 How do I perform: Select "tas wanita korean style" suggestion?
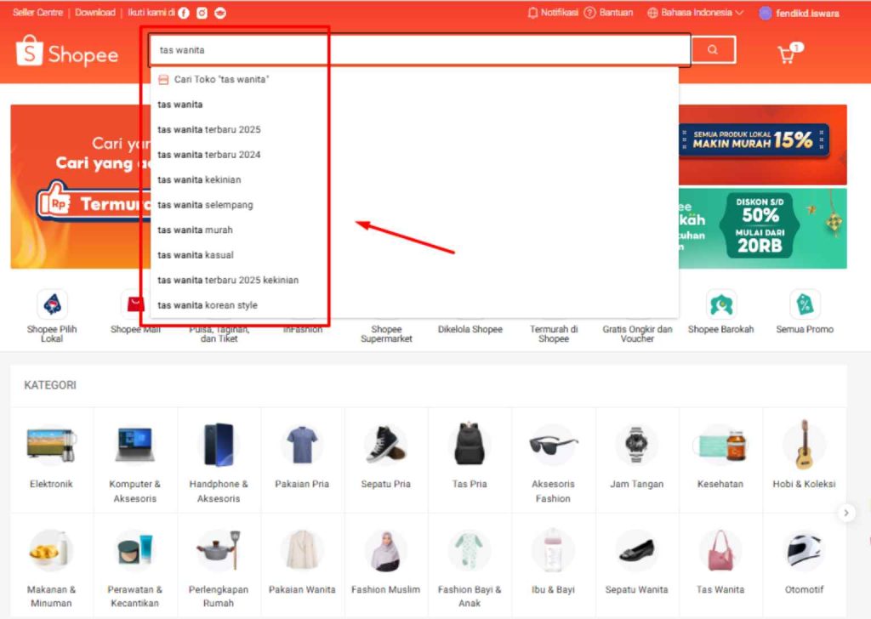(414, 305)
